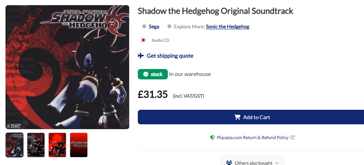This screenshot has height=165, width=364.
Task: Open the Sega publisher link
Action: (154, 27)
